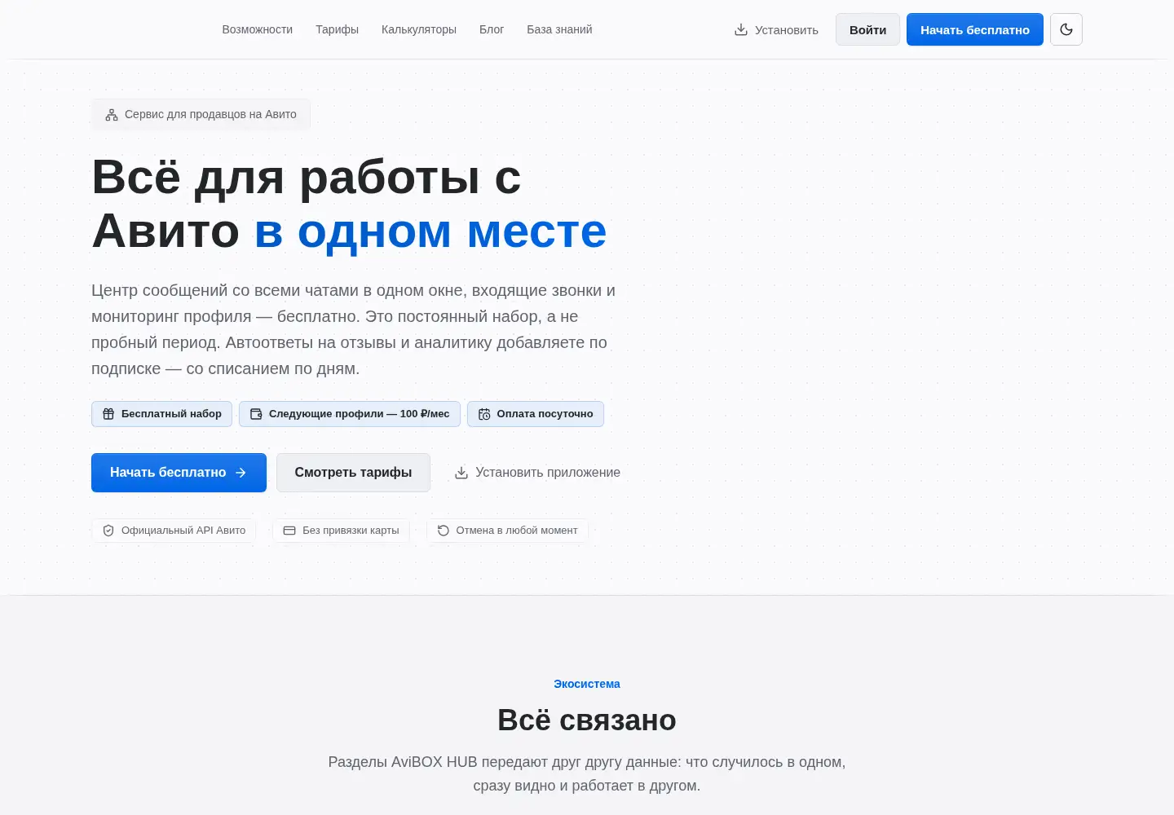Click the wallet icon in Следующие профили chip
The image size is (1174, 815).
(x=256, y=414)
